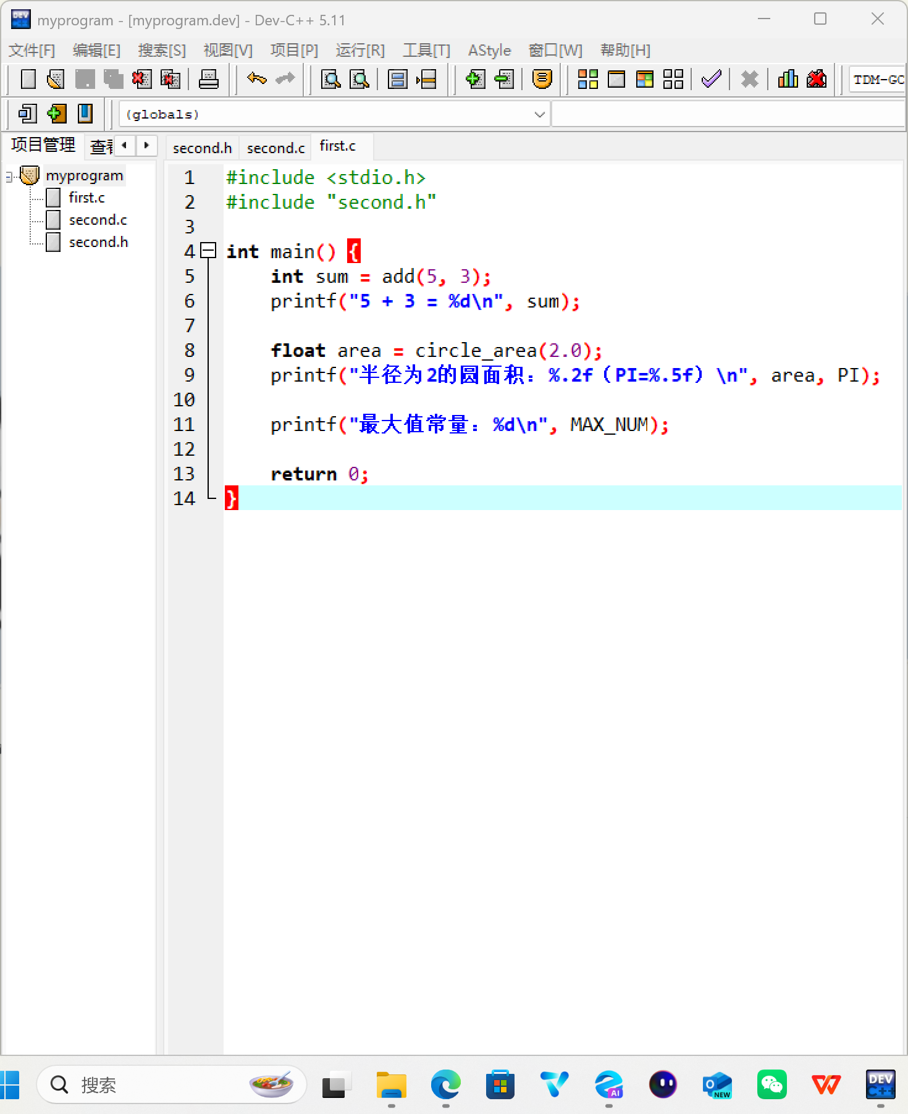Viewport: 908px width, 1114px height.
Task: Click the Syntax check checkmark icon
Action: 712,79
